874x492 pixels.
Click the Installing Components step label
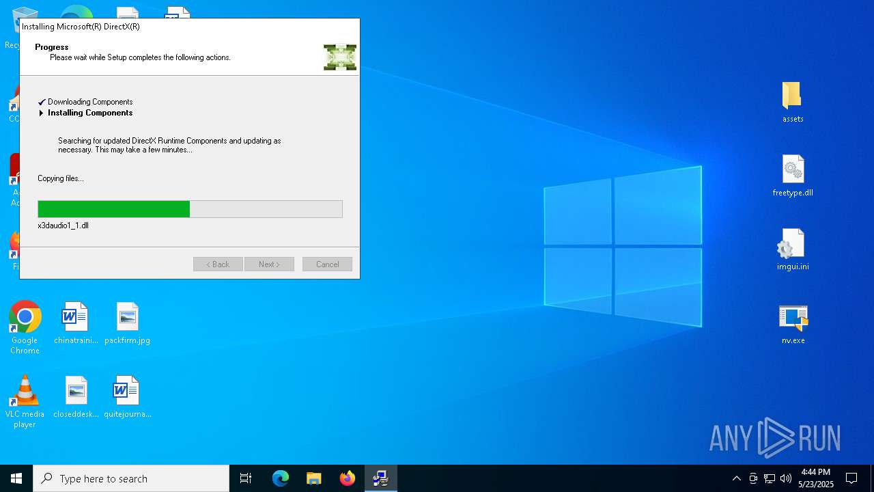click(x=90, y=113)
